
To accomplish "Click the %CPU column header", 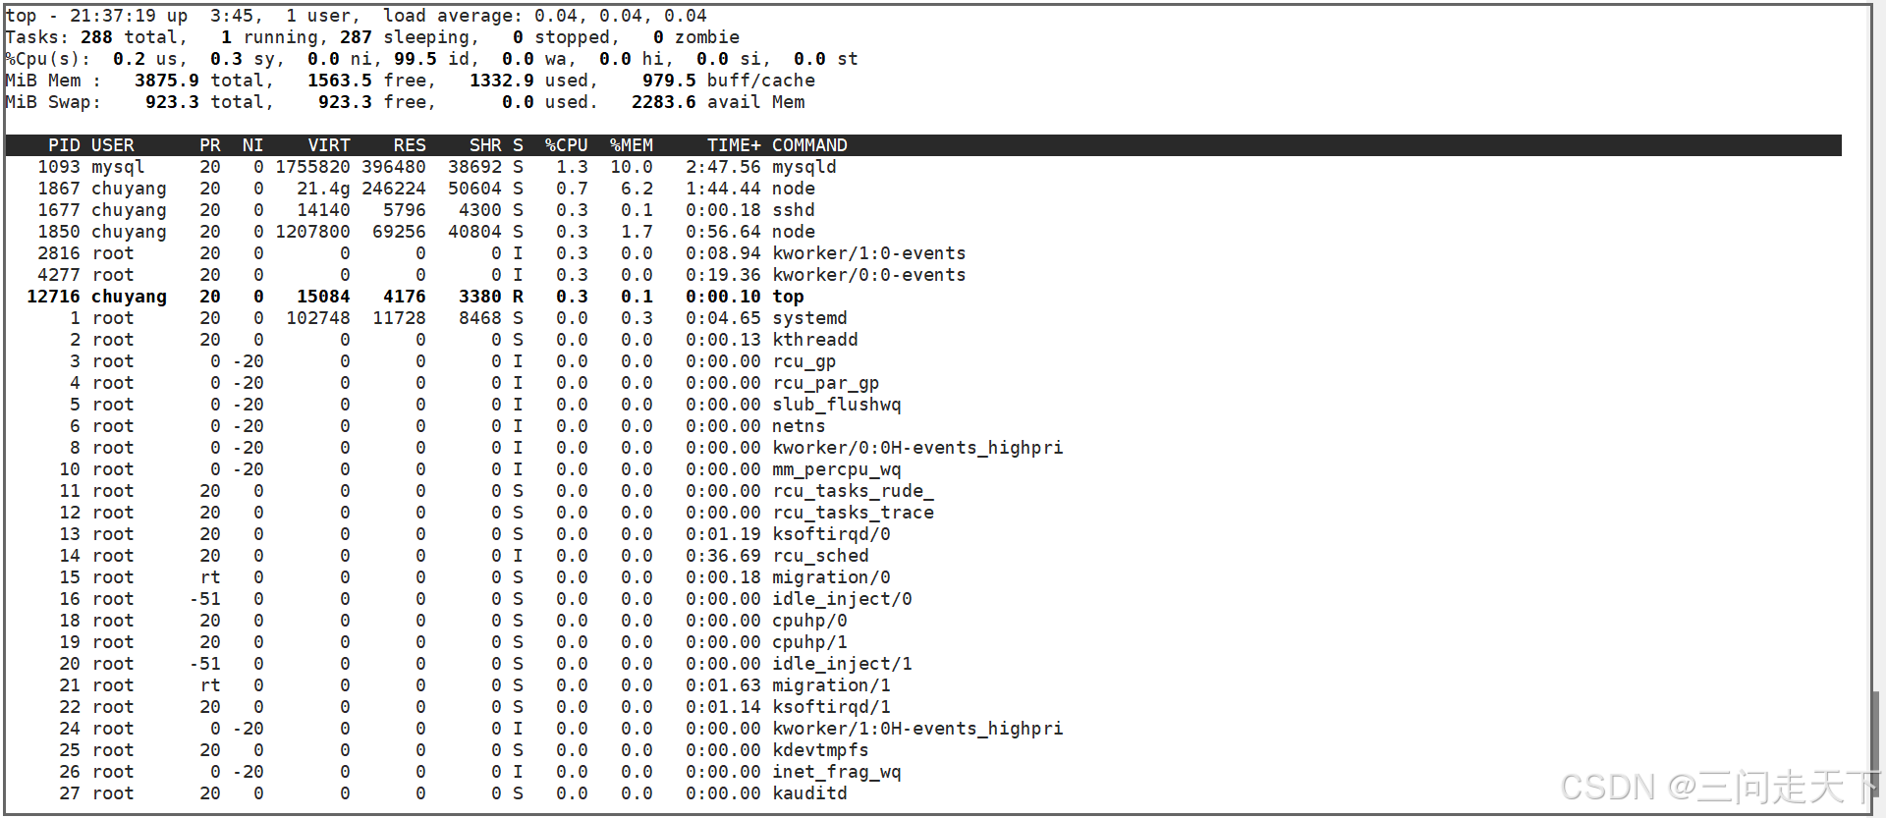I will click(x=567, y=145).
